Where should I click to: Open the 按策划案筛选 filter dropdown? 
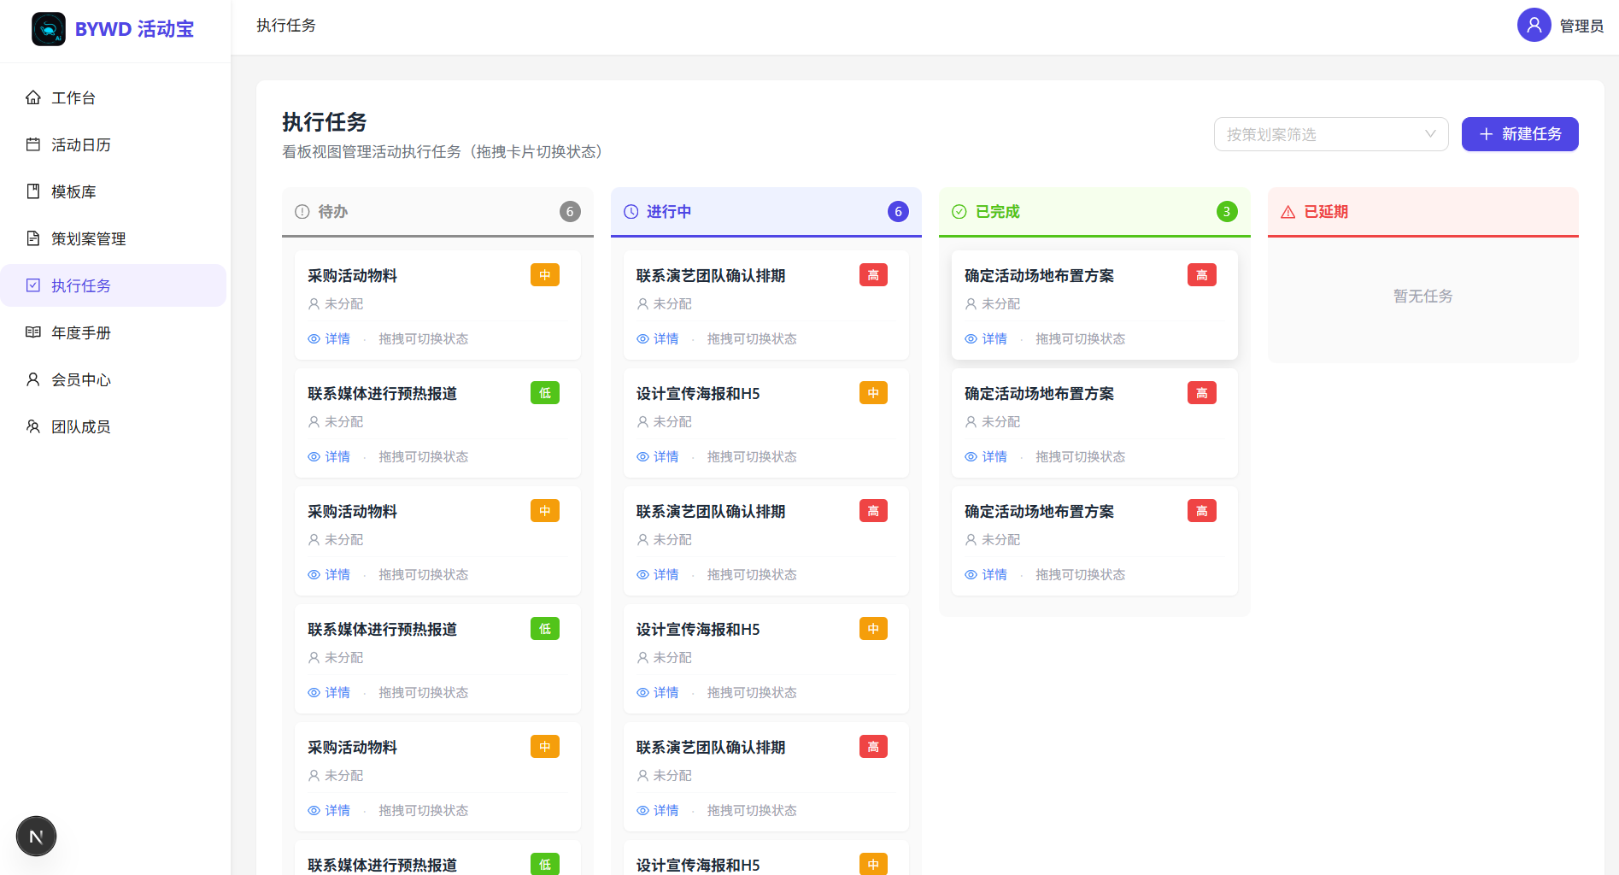click(1331, 134)
